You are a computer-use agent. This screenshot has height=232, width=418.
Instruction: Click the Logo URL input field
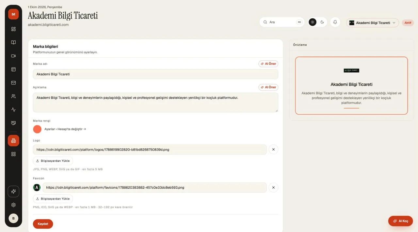pyautogui.click(x=150, y=150)
